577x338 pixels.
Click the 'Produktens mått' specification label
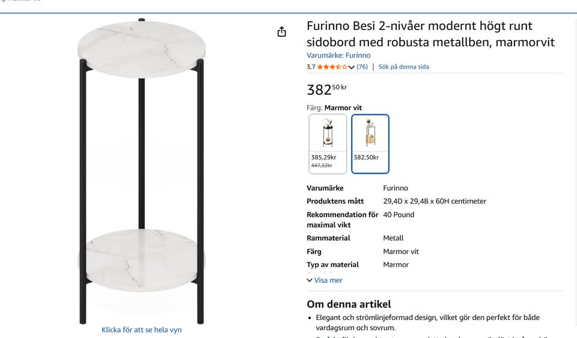335,201
